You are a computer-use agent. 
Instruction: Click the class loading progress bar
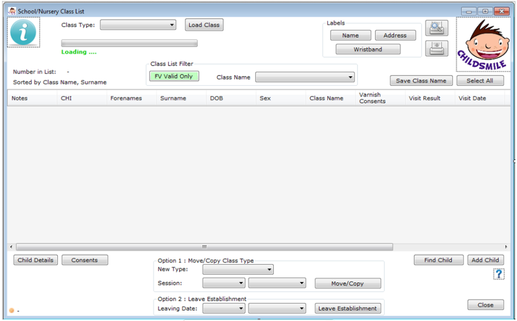[129, 43]
